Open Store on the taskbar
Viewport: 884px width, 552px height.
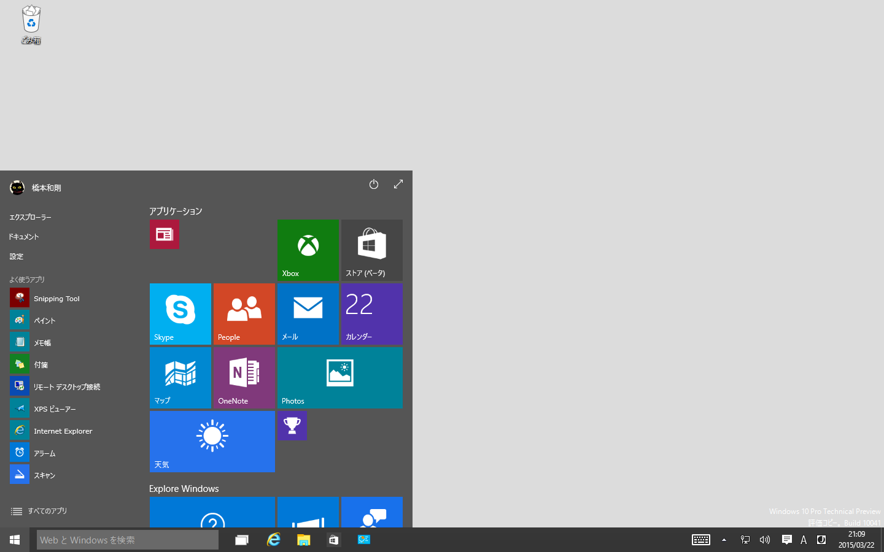[333, 540]
